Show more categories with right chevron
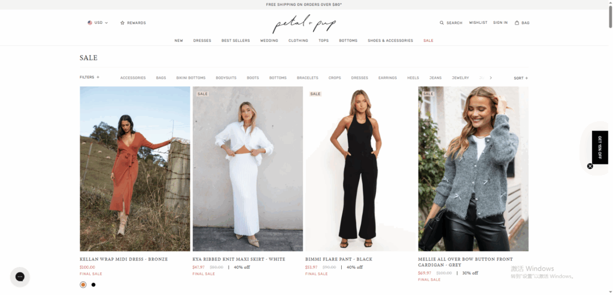613x295 pixels. [x=491, y=78]
